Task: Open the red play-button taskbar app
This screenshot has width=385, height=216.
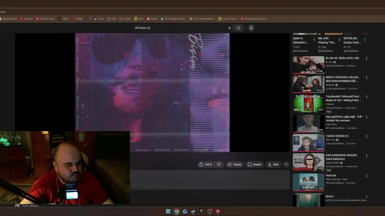Action: click(x=218, y=211)
